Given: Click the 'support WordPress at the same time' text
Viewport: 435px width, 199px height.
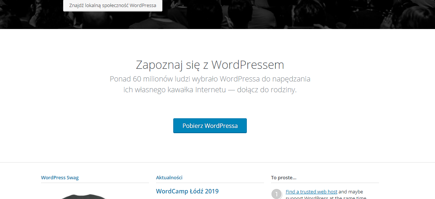Looking at the screenshot, I should (x=326, y=198).
